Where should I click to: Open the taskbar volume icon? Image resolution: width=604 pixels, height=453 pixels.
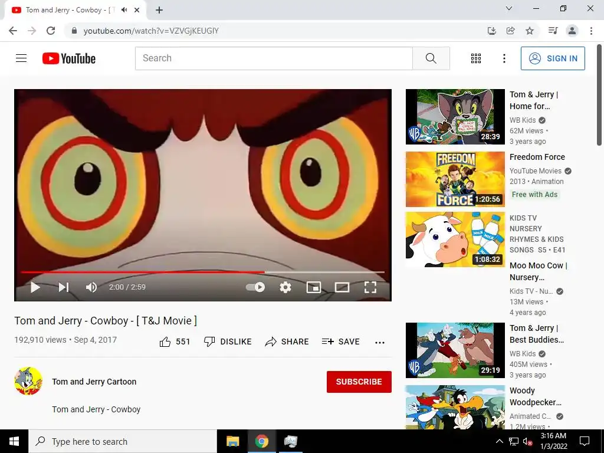pyautogui.click(x=527, y=441)
